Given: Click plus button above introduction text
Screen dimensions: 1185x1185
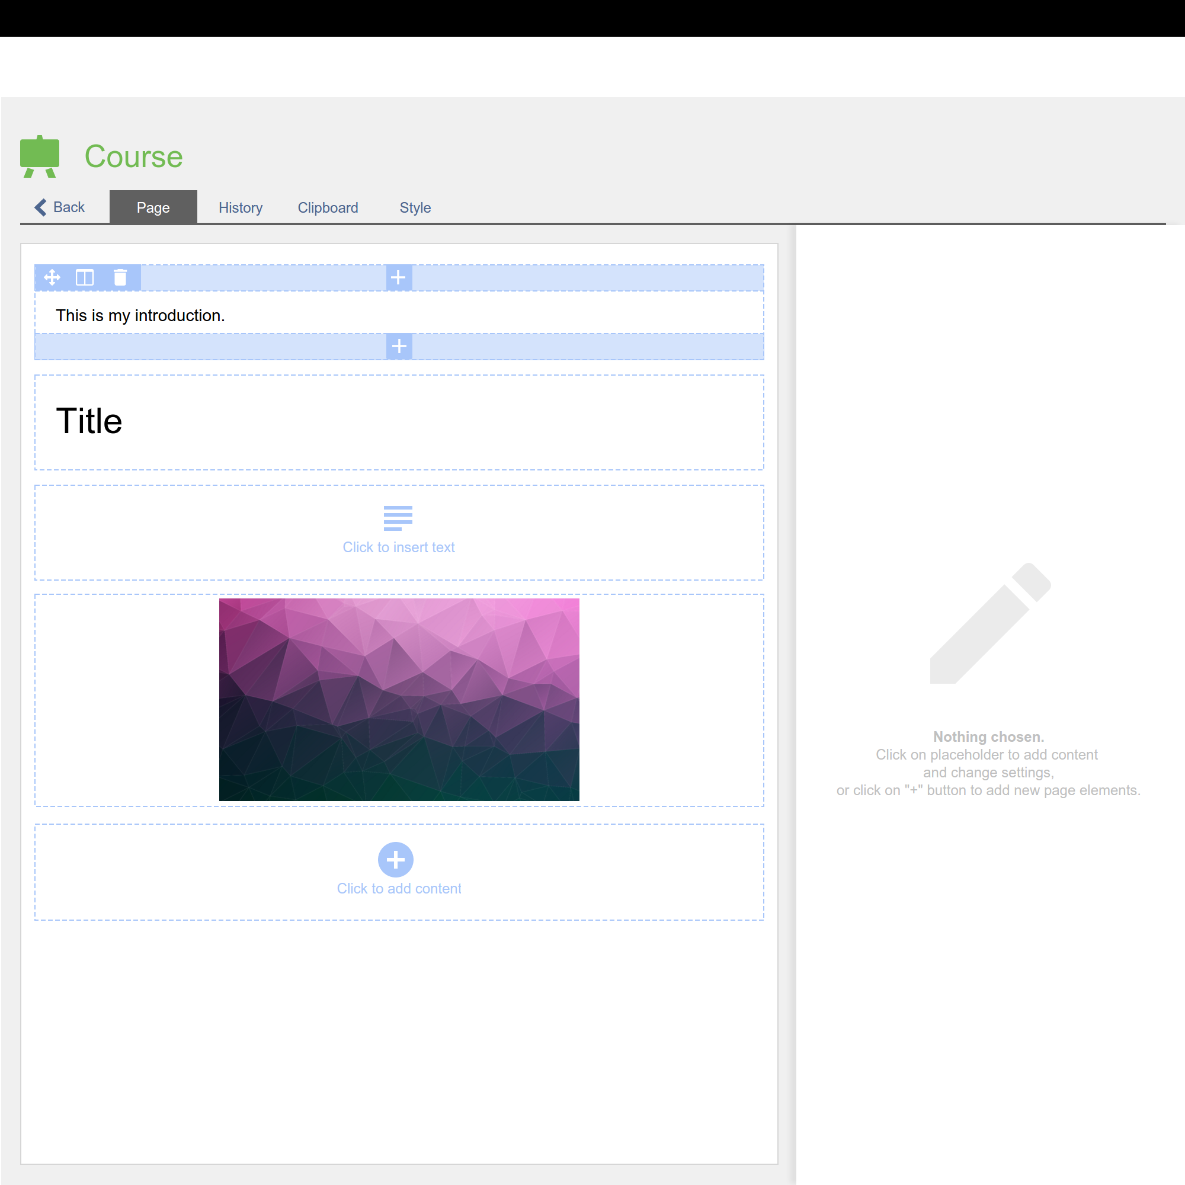Looking at the screenshot, I should click(399, 278).
